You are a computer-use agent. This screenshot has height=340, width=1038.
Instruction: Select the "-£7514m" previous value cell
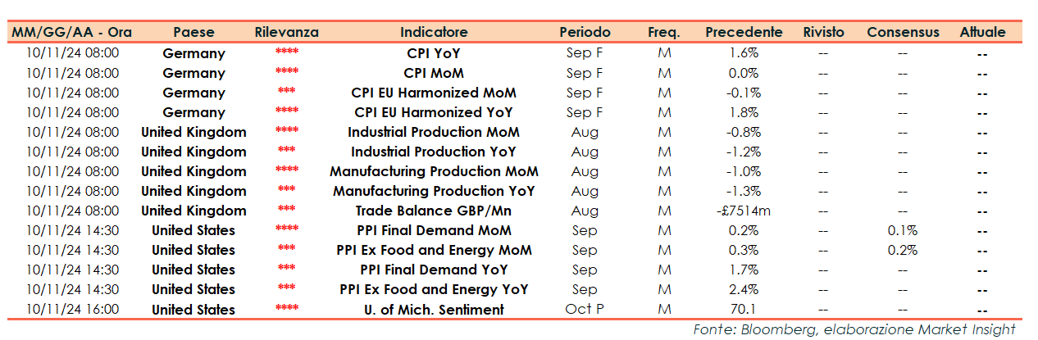click(x=744, y=211)
